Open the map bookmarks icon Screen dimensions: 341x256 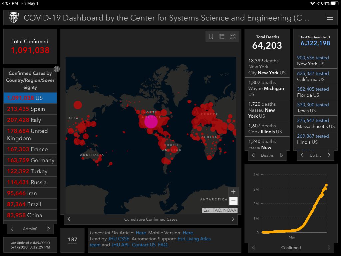[211, 37]
